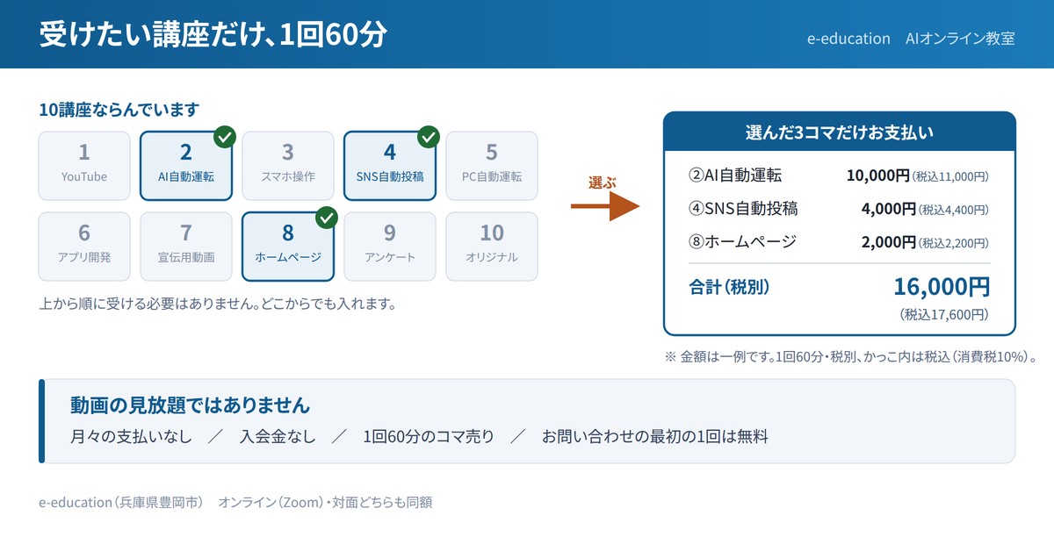1054x544 pixels.
Task: Click the 10講座ならんでいます heading
Action: click(119, 110)
